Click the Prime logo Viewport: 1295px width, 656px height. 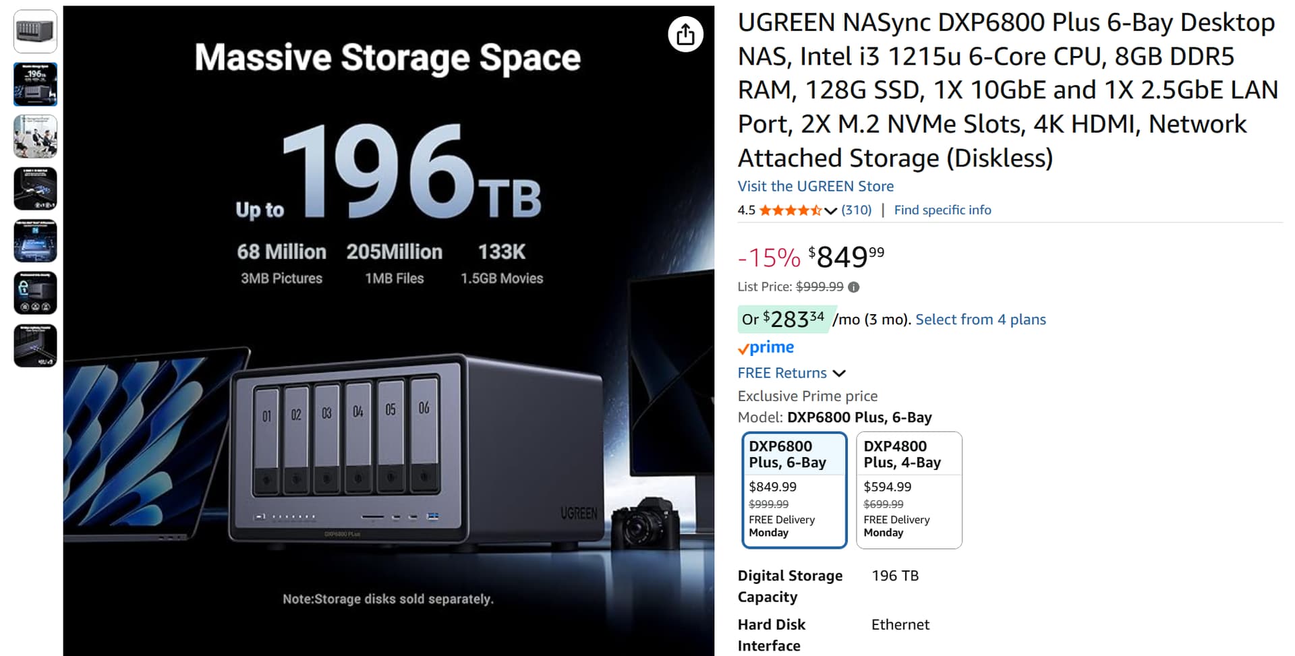[766, 348]
